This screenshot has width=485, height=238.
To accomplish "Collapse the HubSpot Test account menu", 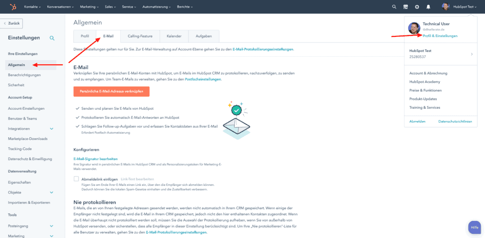I will tap(465, 7).
